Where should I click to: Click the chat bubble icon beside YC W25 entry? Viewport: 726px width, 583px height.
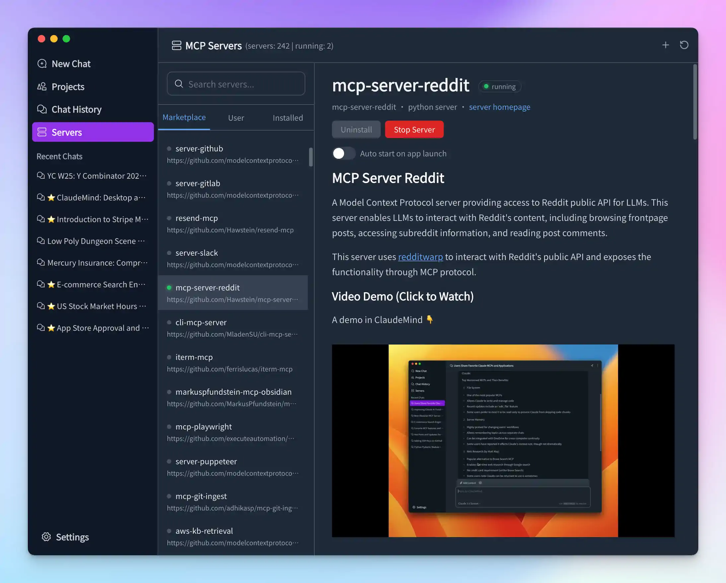click(x=40, y=176)
